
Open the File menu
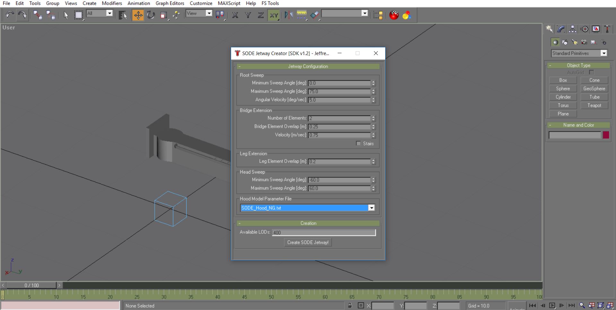6,3
